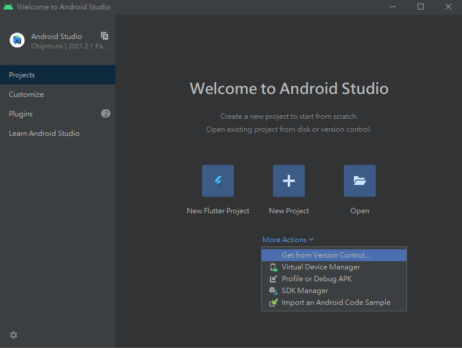This screenshot has width=462, height=348.
Task: Select Import an Android Code Sample
Action: 334,303
